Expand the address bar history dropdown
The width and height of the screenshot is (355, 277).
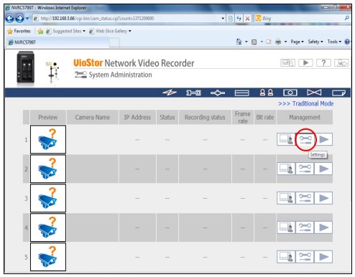point(223,18)
